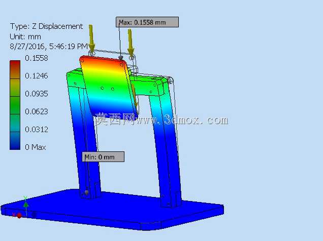Click the legend value 0.0935
Viewport: 323px width, 241px height.
click(x=37, y=94)
